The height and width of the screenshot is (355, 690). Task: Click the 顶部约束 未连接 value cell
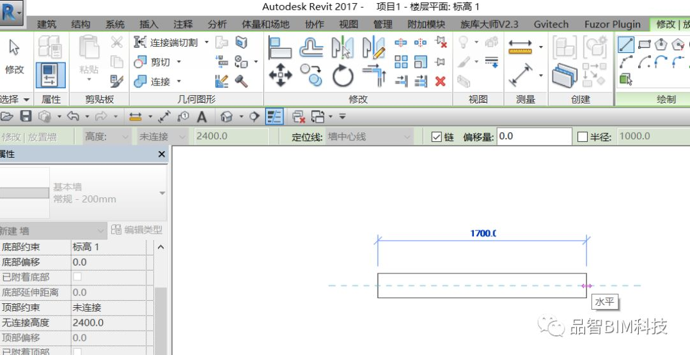(x=108, y=307)
